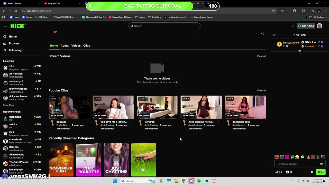The height and width of the screenshot is (185, 329).
Task: Open options for 'Xena shaking' clip
Action: click(219, 122)
